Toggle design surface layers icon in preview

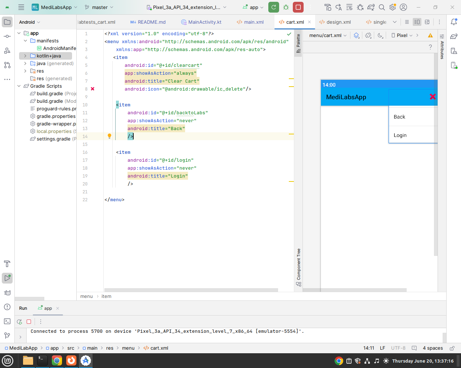[356, 35]
